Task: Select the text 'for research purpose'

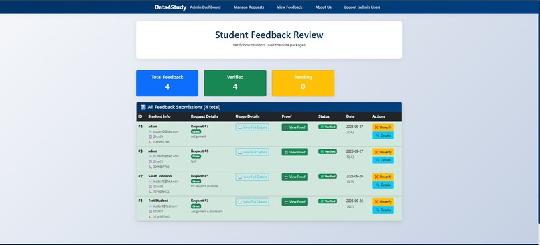Action: point(204,186)
